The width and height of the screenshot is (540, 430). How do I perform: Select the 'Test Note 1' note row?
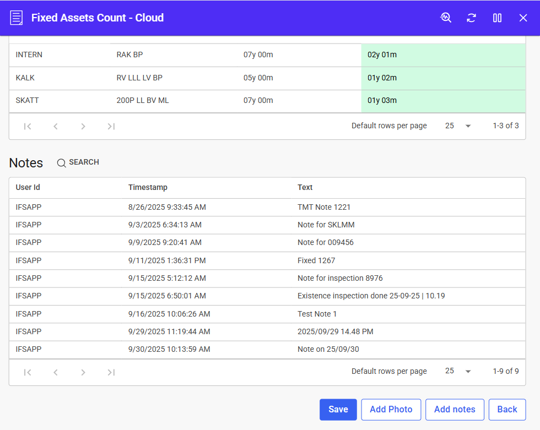click(317, 314)
